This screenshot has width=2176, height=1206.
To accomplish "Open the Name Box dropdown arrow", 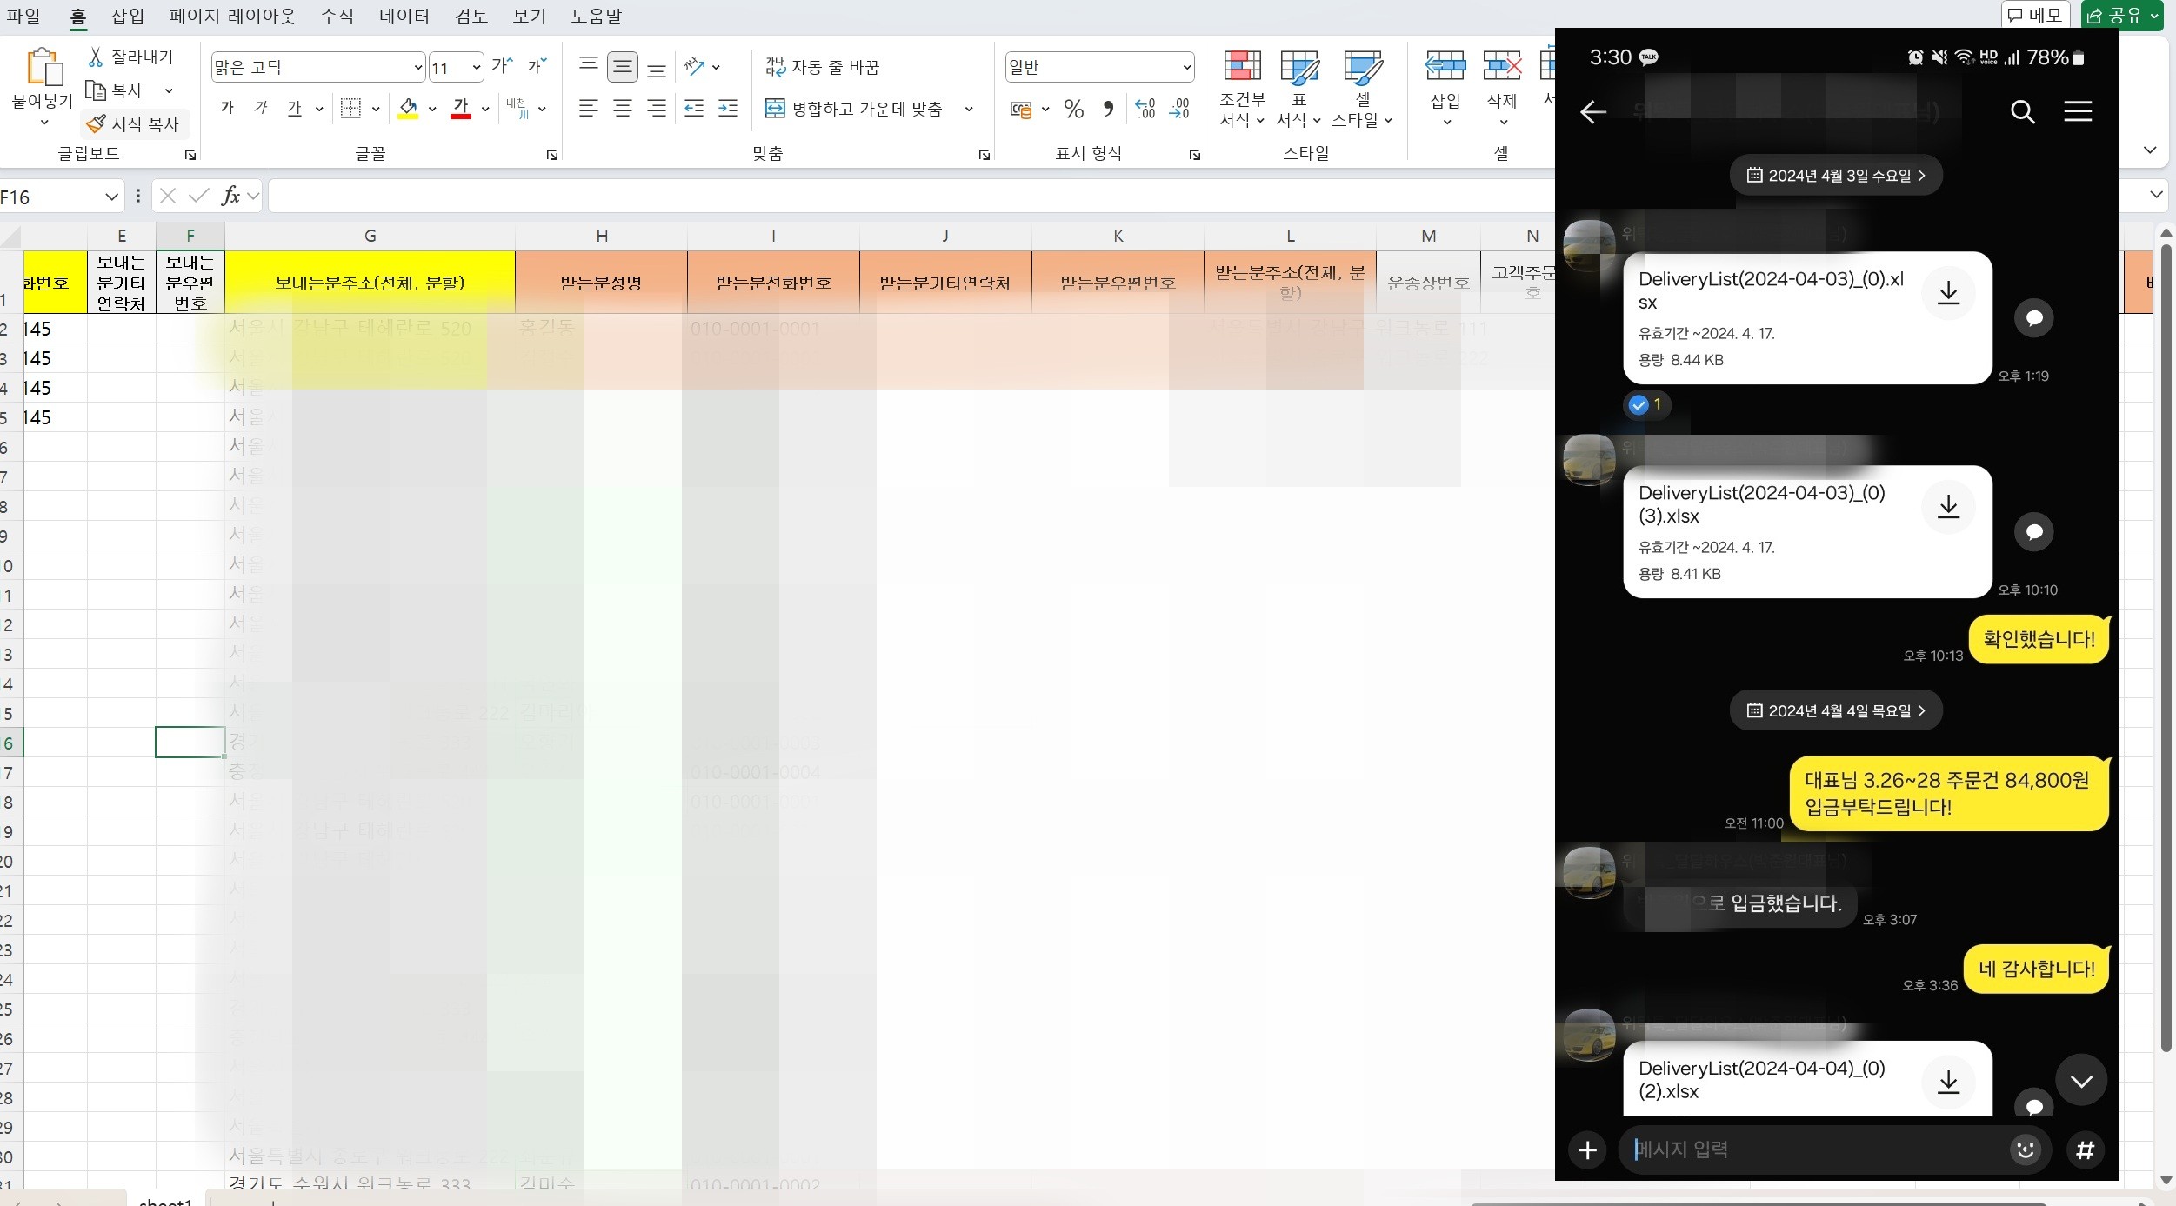I will [x=111, y=197].
